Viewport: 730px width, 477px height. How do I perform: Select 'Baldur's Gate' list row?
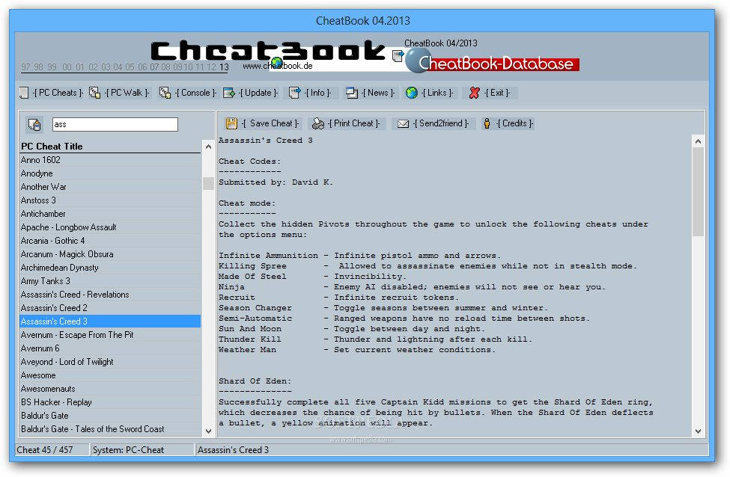pos(110,416)
